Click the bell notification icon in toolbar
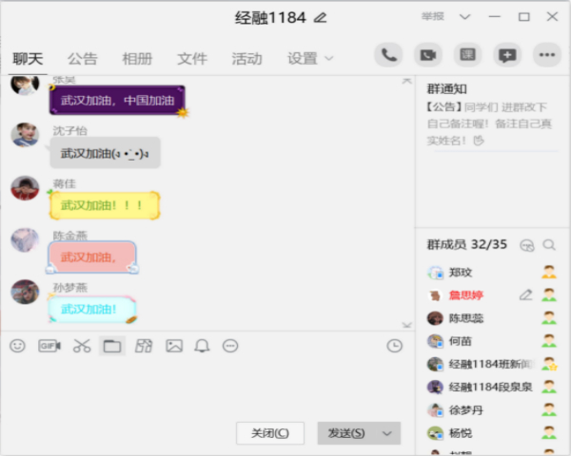Viewport: 571px width, 456px height. pyautogui.click(x=202, y=346)
